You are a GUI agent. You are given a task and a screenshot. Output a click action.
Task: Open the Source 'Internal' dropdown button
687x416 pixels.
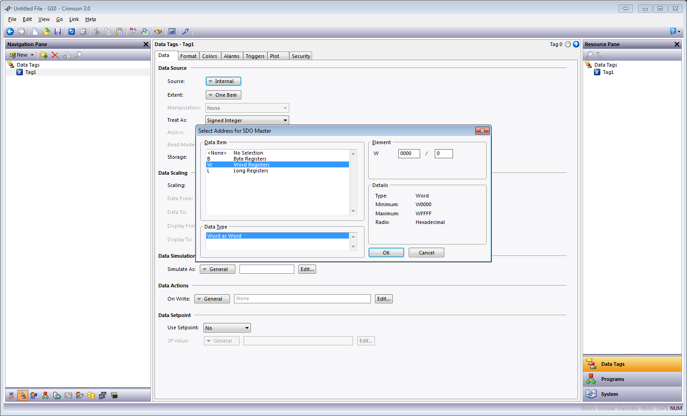pyautogui.click(x=224, y=81)
